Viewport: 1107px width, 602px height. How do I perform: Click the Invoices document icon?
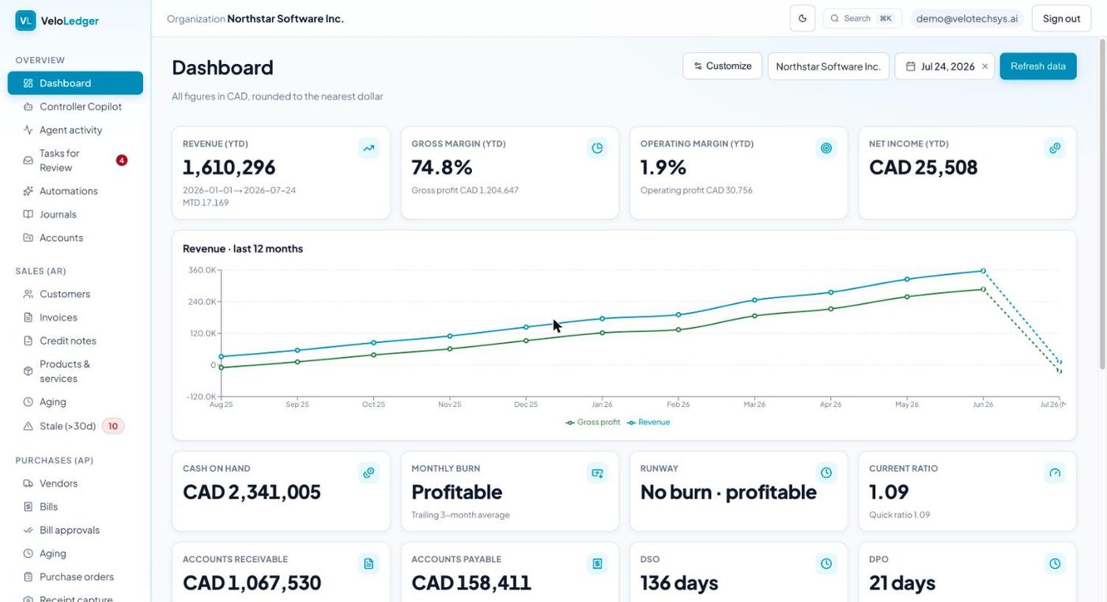point(28,318)
